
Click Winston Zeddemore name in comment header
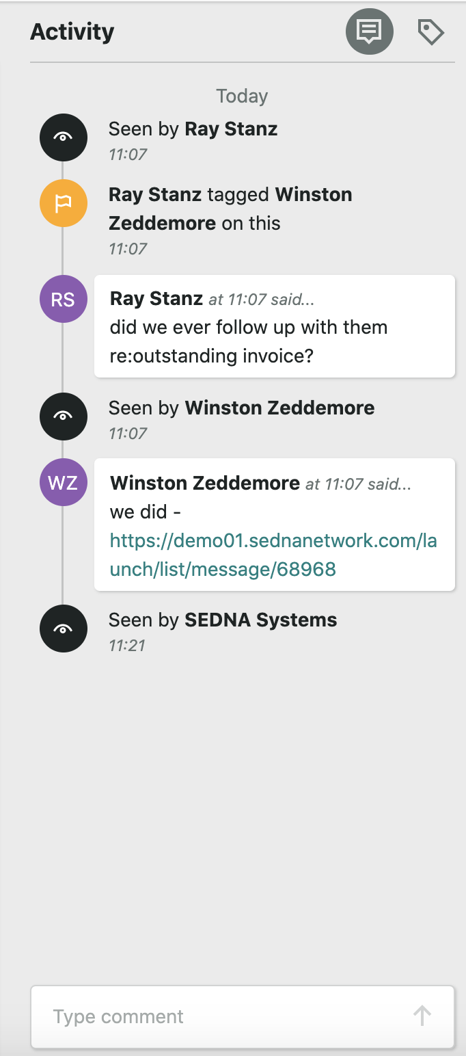[205, 484]
